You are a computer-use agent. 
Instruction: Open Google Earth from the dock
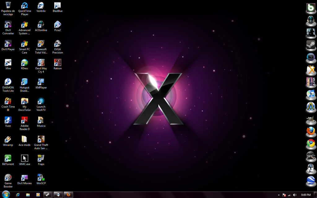coord(311,181)
